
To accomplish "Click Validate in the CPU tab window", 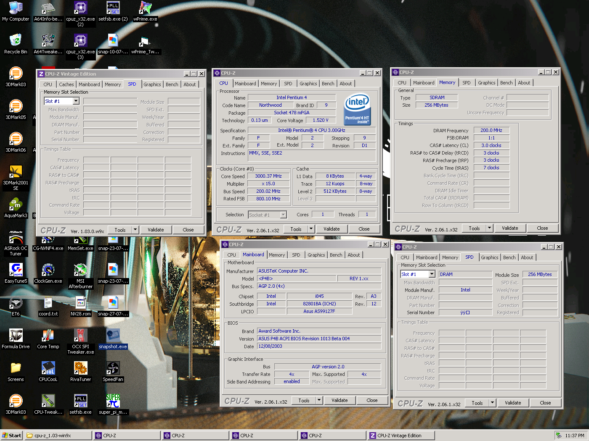I will [x=332, y=229].
